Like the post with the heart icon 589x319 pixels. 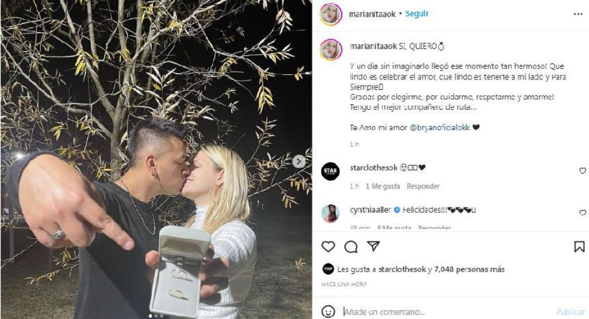click(x=328, y=247)
